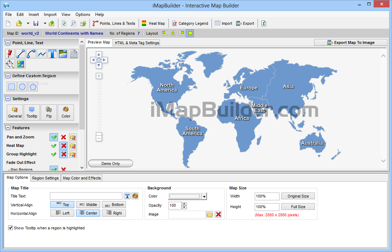Image resolution: width=392 pixels, height=252 pixels.
Task: Set horizontal align to Right
Action: 114,213
